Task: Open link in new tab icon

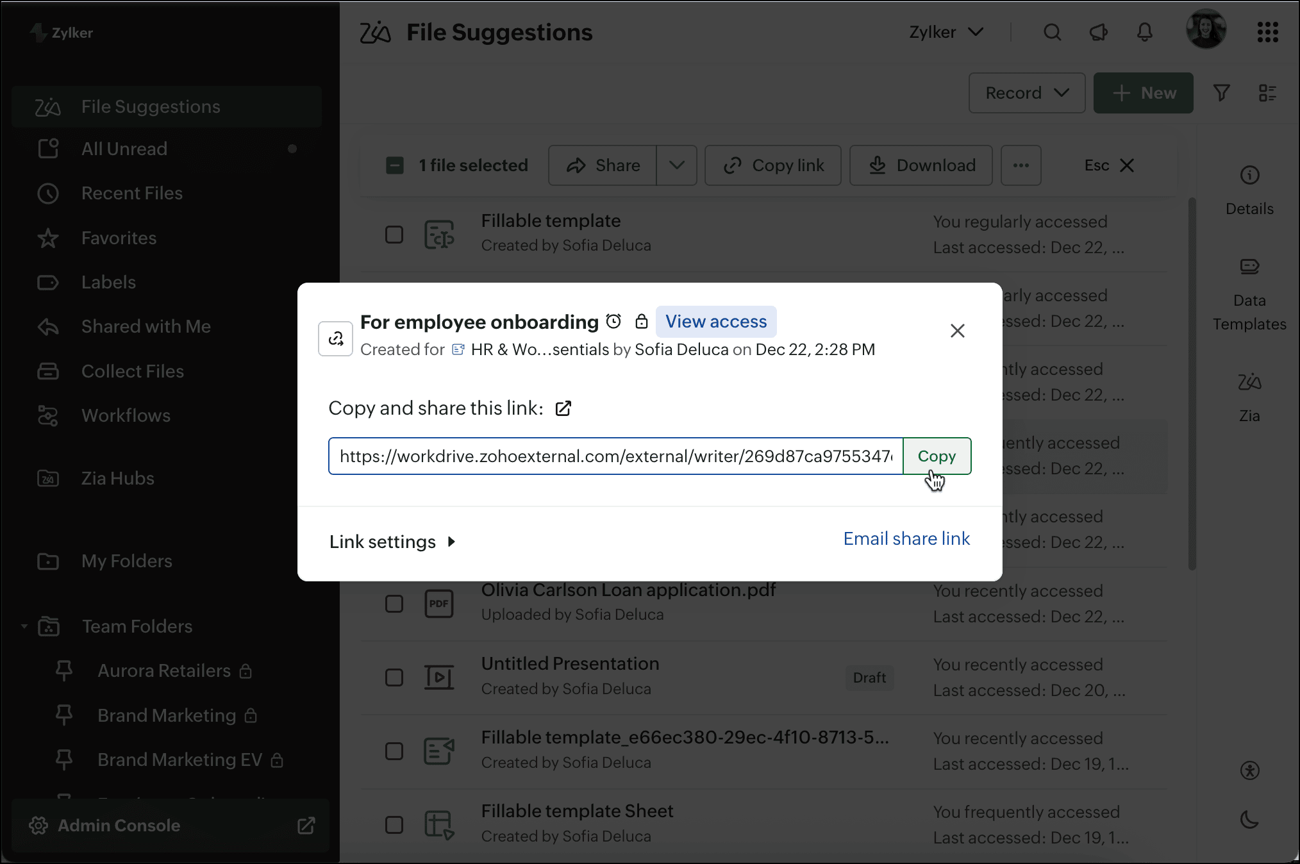Action: click(x=563, y=408)
